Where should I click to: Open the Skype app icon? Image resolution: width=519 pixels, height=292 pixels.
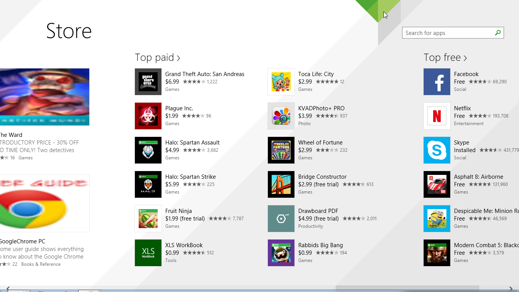coord(437,150)
